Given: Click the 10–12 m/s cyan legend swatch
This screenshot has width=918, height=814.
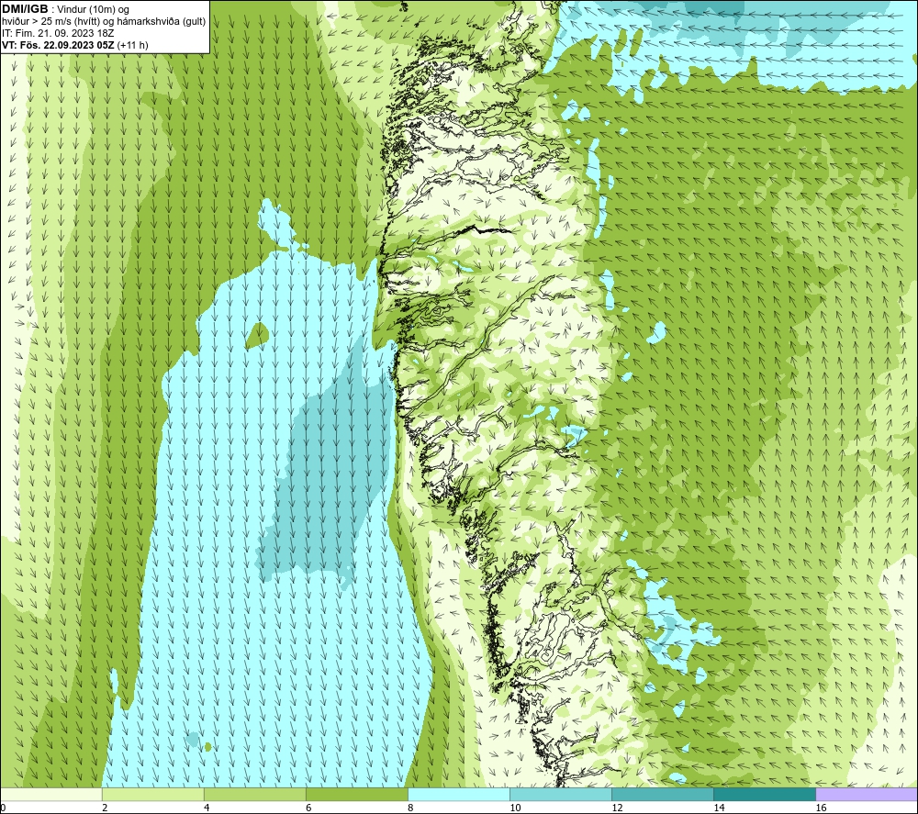Looking at the screenshot, I should click(560, 794).
